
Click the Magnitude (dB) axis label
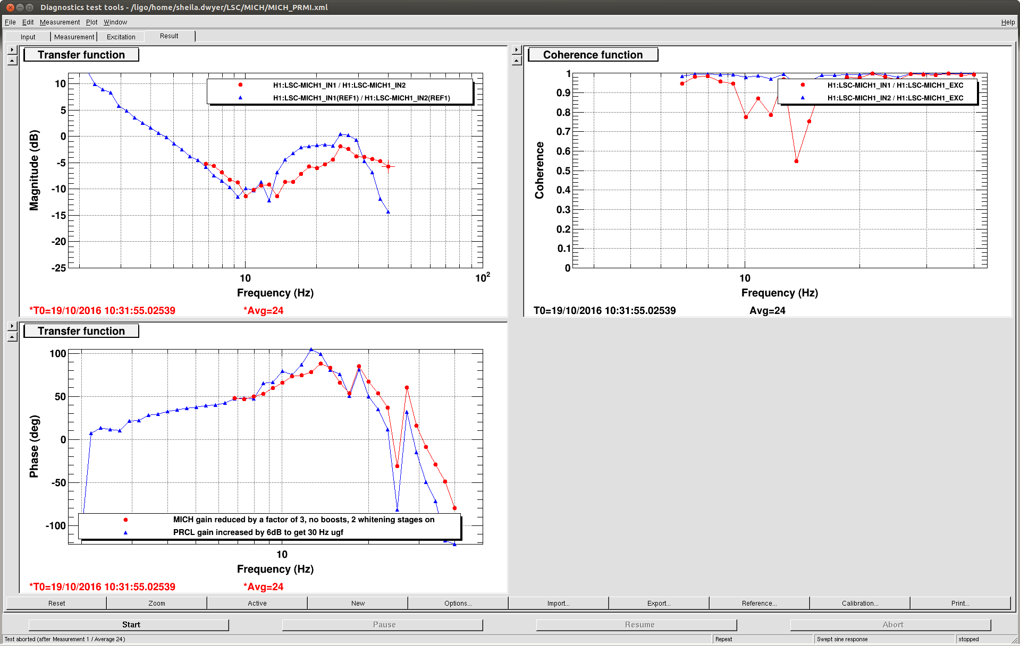34,170
